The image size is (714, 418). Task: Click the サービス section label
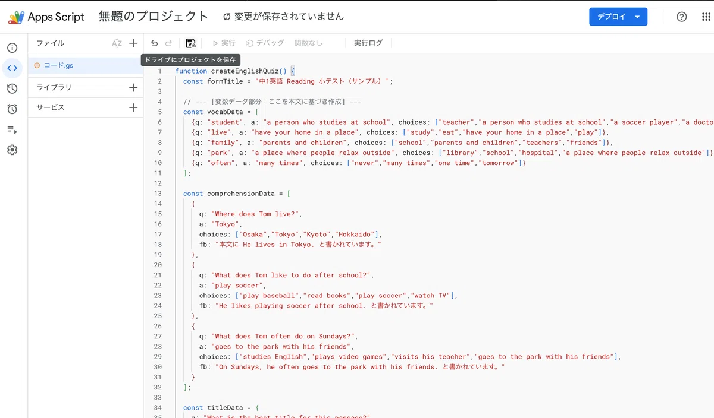pos(51,107)
